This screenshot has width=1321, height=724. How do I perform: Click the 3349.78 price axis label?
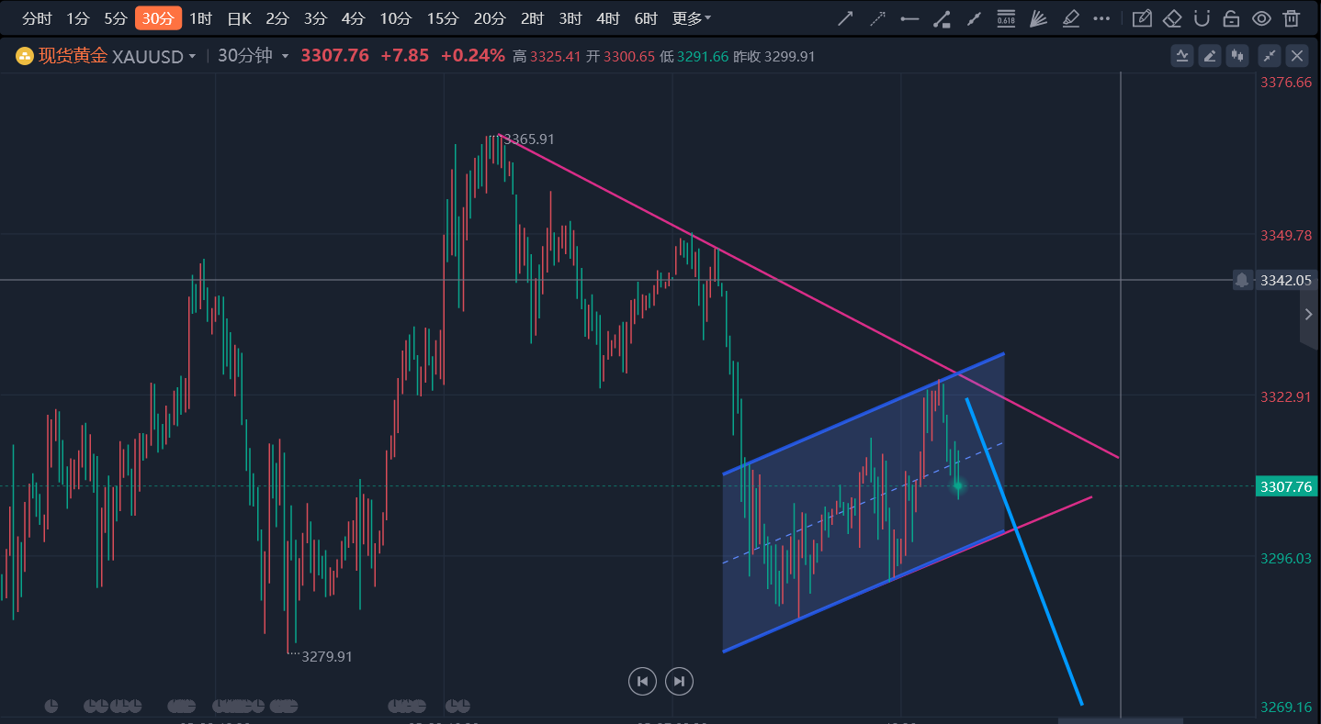coord(1286,236)
